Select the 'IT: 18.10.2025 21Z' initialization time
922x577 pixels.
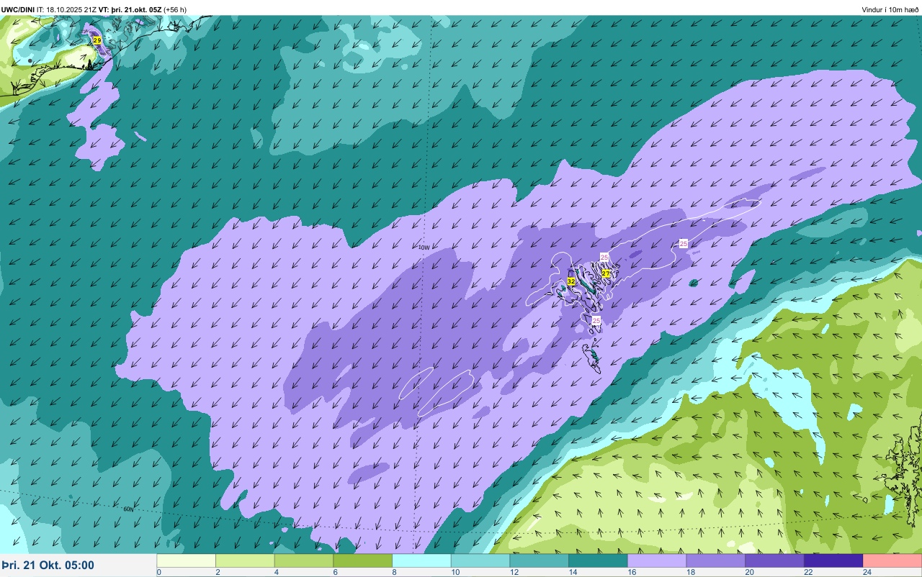tap(66, 9)
